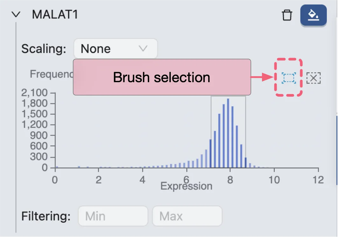Open the Scaling dropdown showing None

[x=115, y=48]
